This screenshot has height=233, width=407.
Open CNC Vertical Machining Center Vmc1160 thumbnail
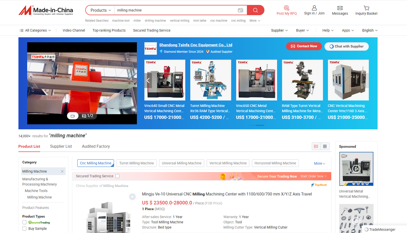tap(348, 80)
